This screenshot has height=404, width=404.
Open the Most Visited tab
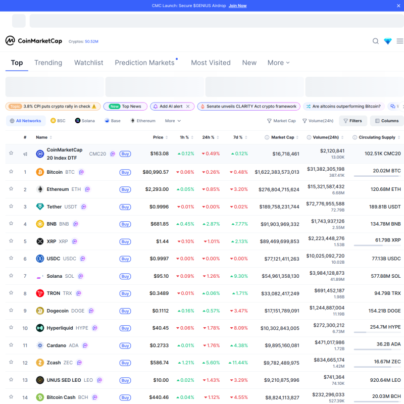pyautogui.click(x=211, y=63)
